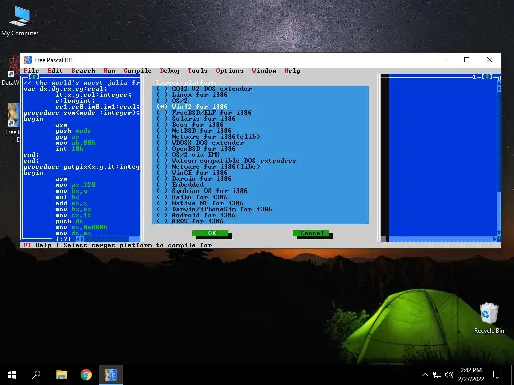This screenshot has width=514, height=385.
Task: Select GO32 V2 DOS extender radio option
Action: pos(204,89)
